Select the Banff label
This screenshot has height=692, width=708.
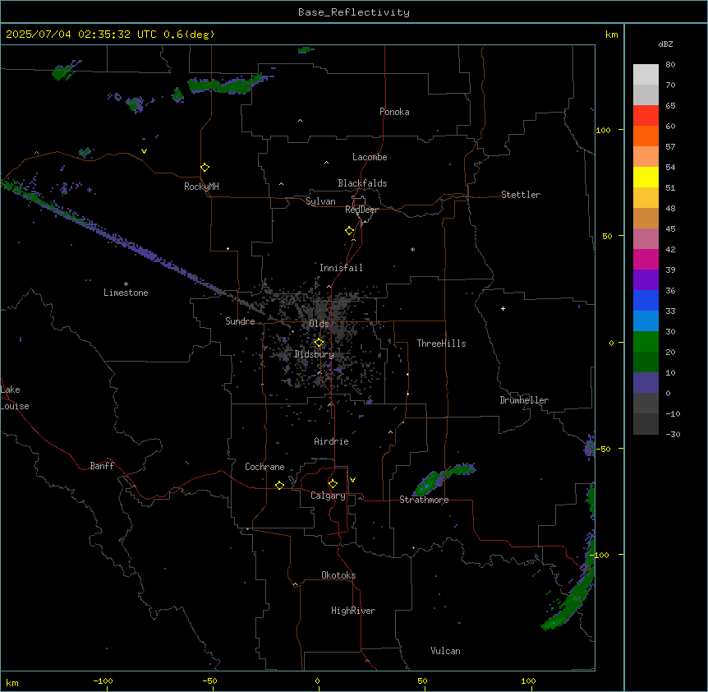pyautogui.click(x=102, y=466)
